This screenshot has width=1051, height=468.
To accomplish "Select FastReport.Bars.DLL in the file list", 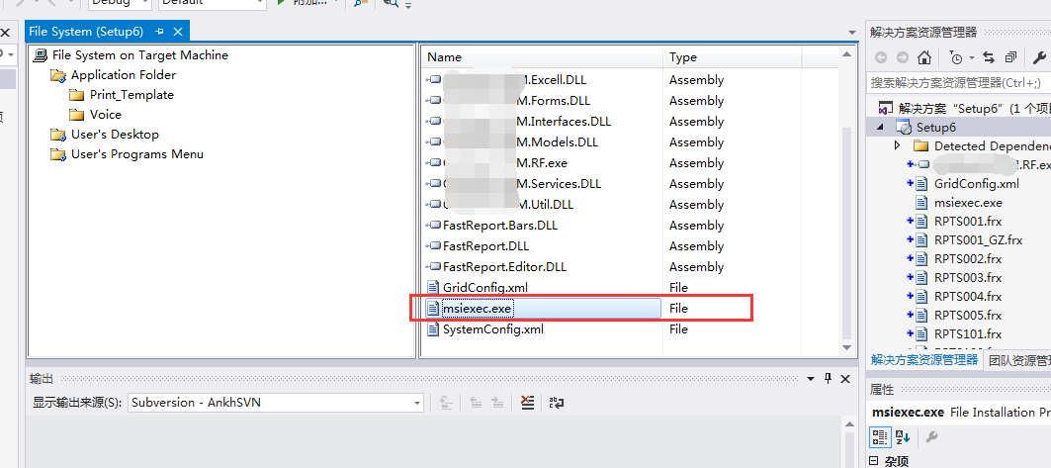I will pos(500,226).
